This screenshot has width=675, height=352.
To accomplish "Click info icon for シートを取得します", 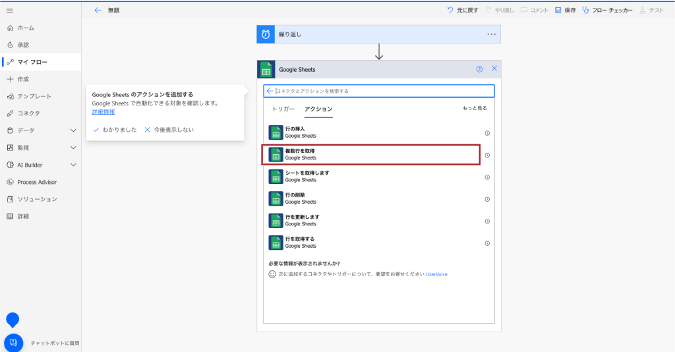I will click(x=487, y=177).
